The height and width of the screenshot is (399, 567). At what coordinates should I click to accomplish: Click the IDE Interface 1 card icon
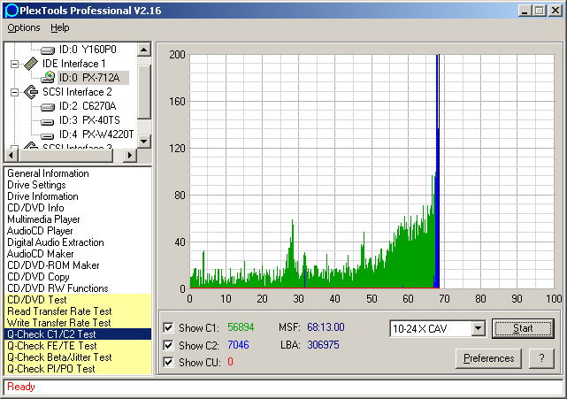tap(31, 64)
